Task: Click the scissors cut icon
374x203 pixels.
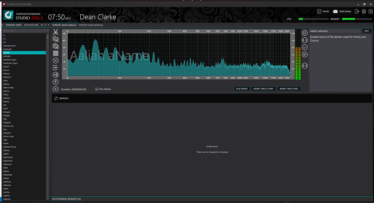Action: point(56,32)
